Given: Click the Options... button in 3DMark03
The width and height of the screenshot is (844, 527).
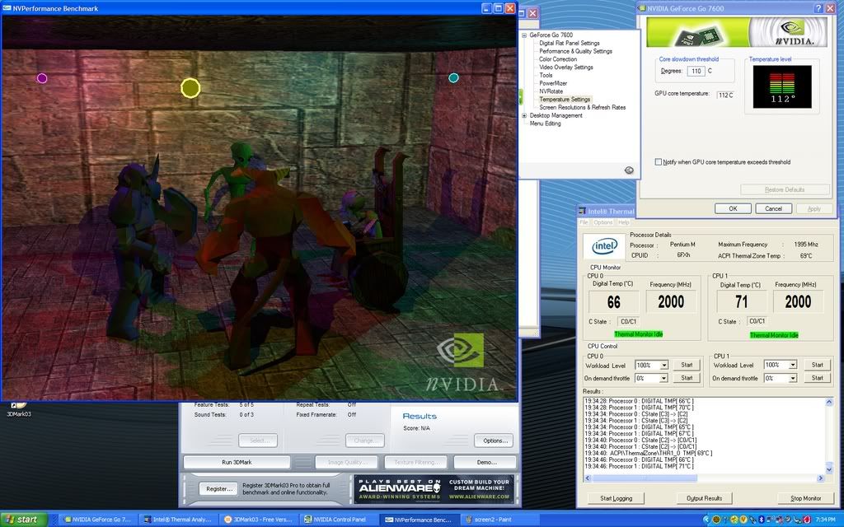Looking at the screenshot, I should pyautogui.click(x=494, y=441).
